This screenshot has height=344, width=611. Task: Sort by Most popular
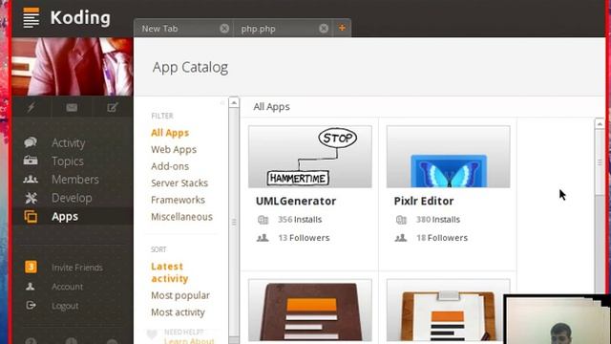(180, 295)
